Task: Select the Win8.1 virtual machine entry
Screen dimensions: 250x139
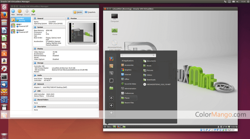Action: (x=21, y=25)
